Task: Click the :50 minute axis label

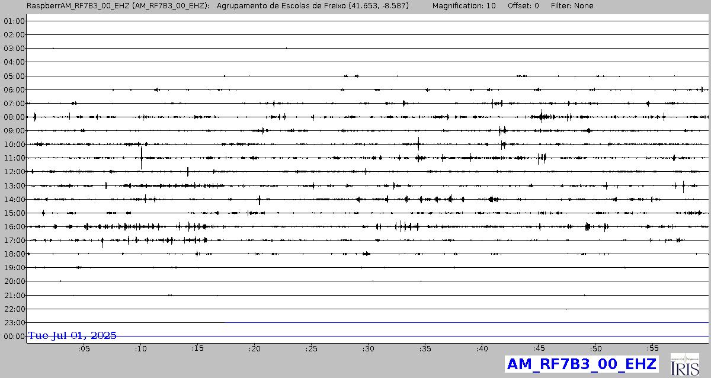Action: click(x=595, y=349)
